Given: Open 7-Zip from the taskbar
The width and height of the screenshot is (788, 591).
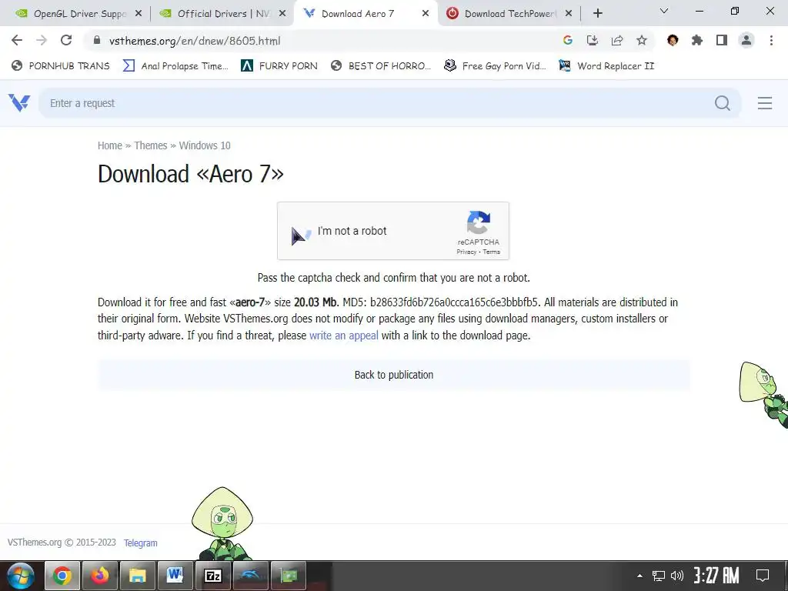Looking at the screenshot, I should [212, 576].
